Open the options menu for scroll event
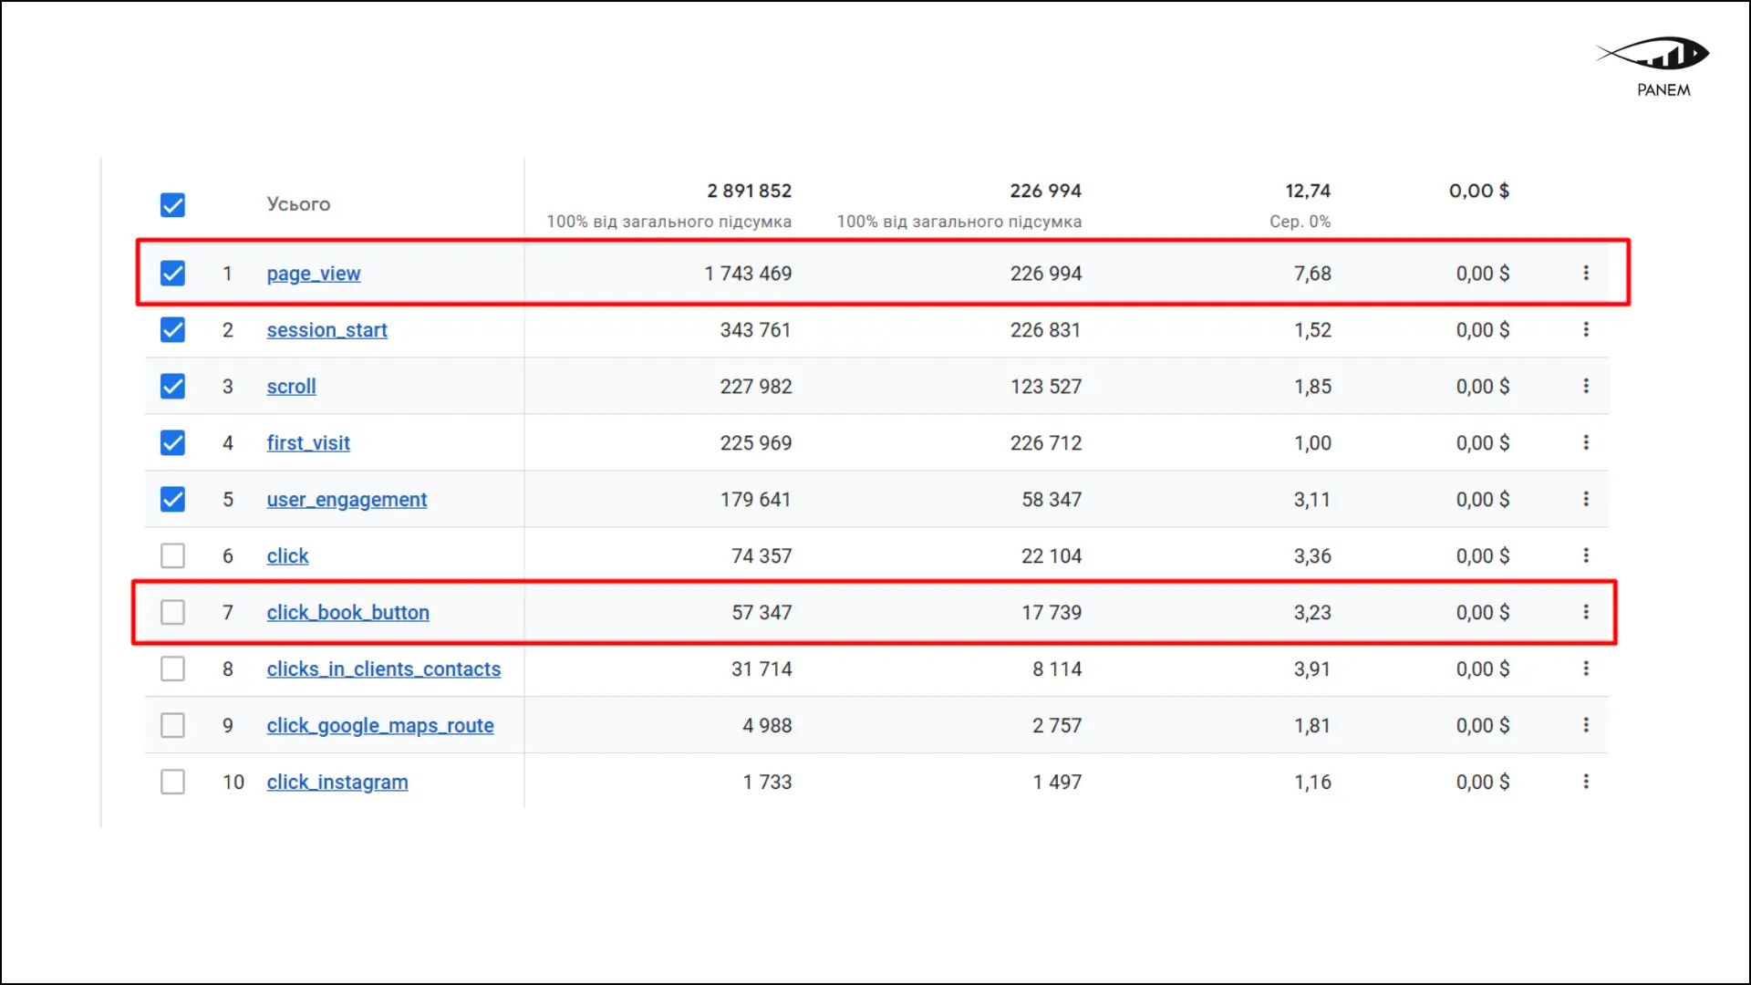1751x985 pixels. (1587, 386)
